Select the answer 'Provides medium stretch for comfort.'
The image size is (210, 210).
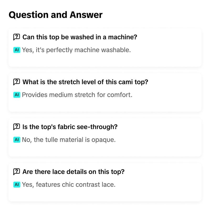click(x=77, y=95)
